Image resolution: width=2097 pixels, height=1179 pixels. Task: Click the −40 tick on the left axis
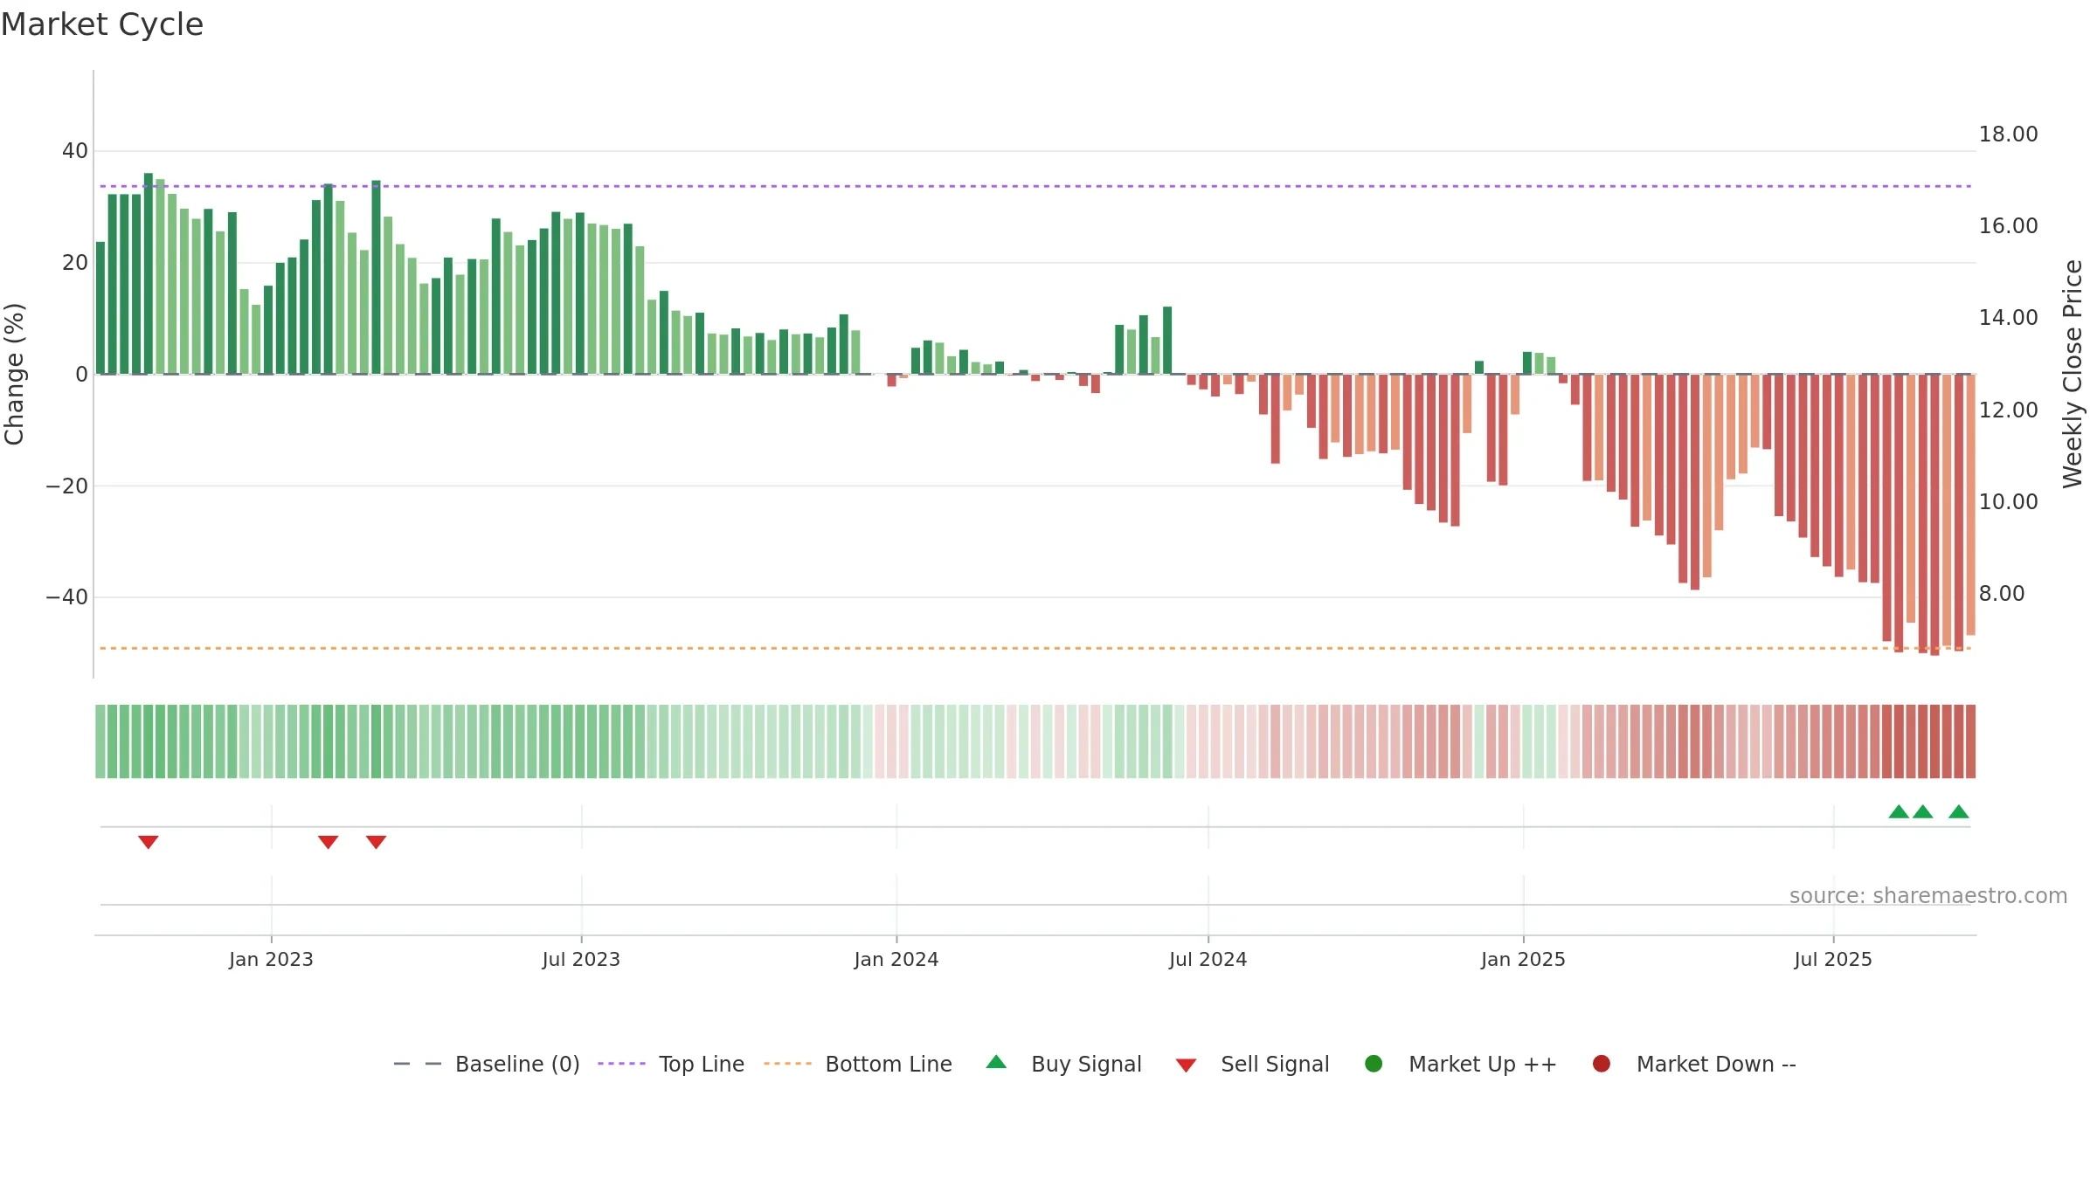[x=67, y=597]
